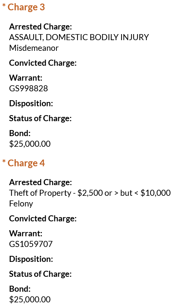Click Charge 4 Status of Charge label

[40, 274]
